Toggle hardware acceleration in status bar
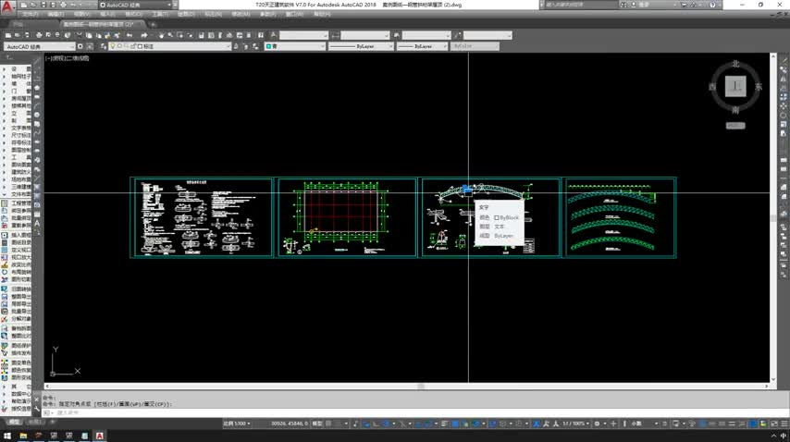 764,424
